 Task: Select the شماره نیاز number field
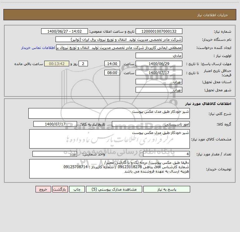point(159,31)
